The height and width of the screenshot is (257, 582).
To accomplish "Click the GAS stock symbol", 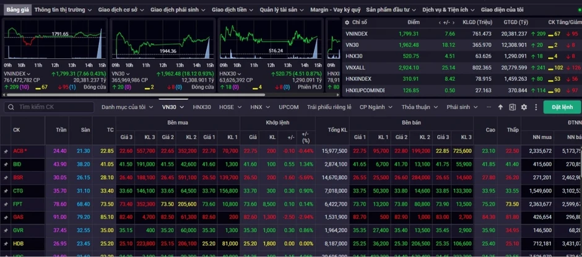I will coord(18,217).
